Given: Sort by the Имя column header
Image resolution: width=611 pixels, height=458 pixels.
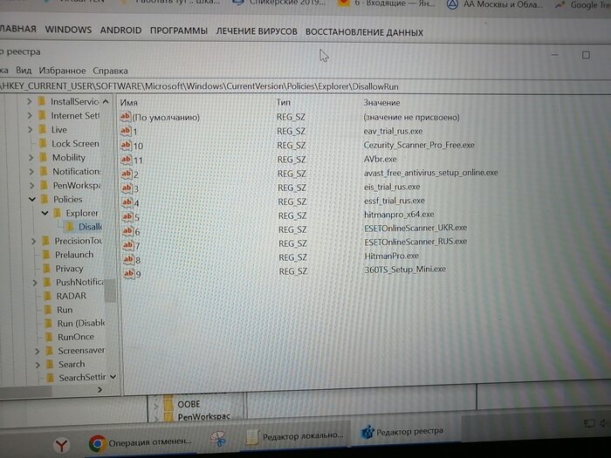Looking at the screenshot, I should pyautogui.click(x=129, y=102).
